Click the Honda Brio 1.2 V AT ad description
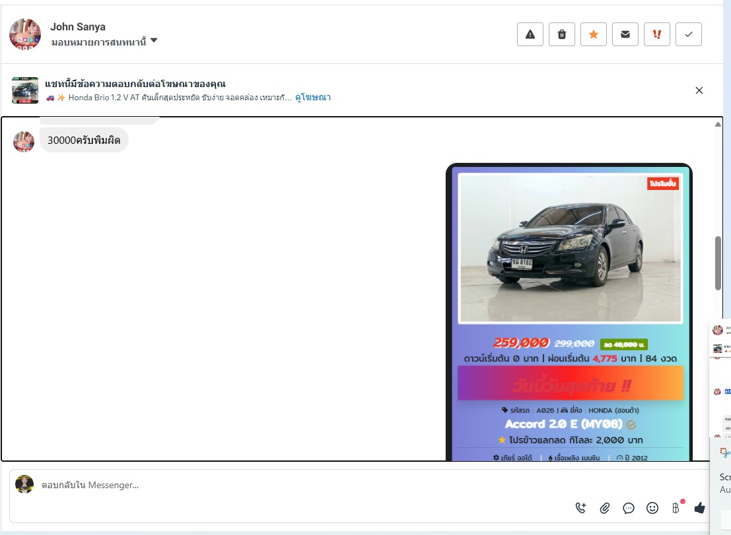This screenshot has height=535, width=731. (x=169, y=98)
